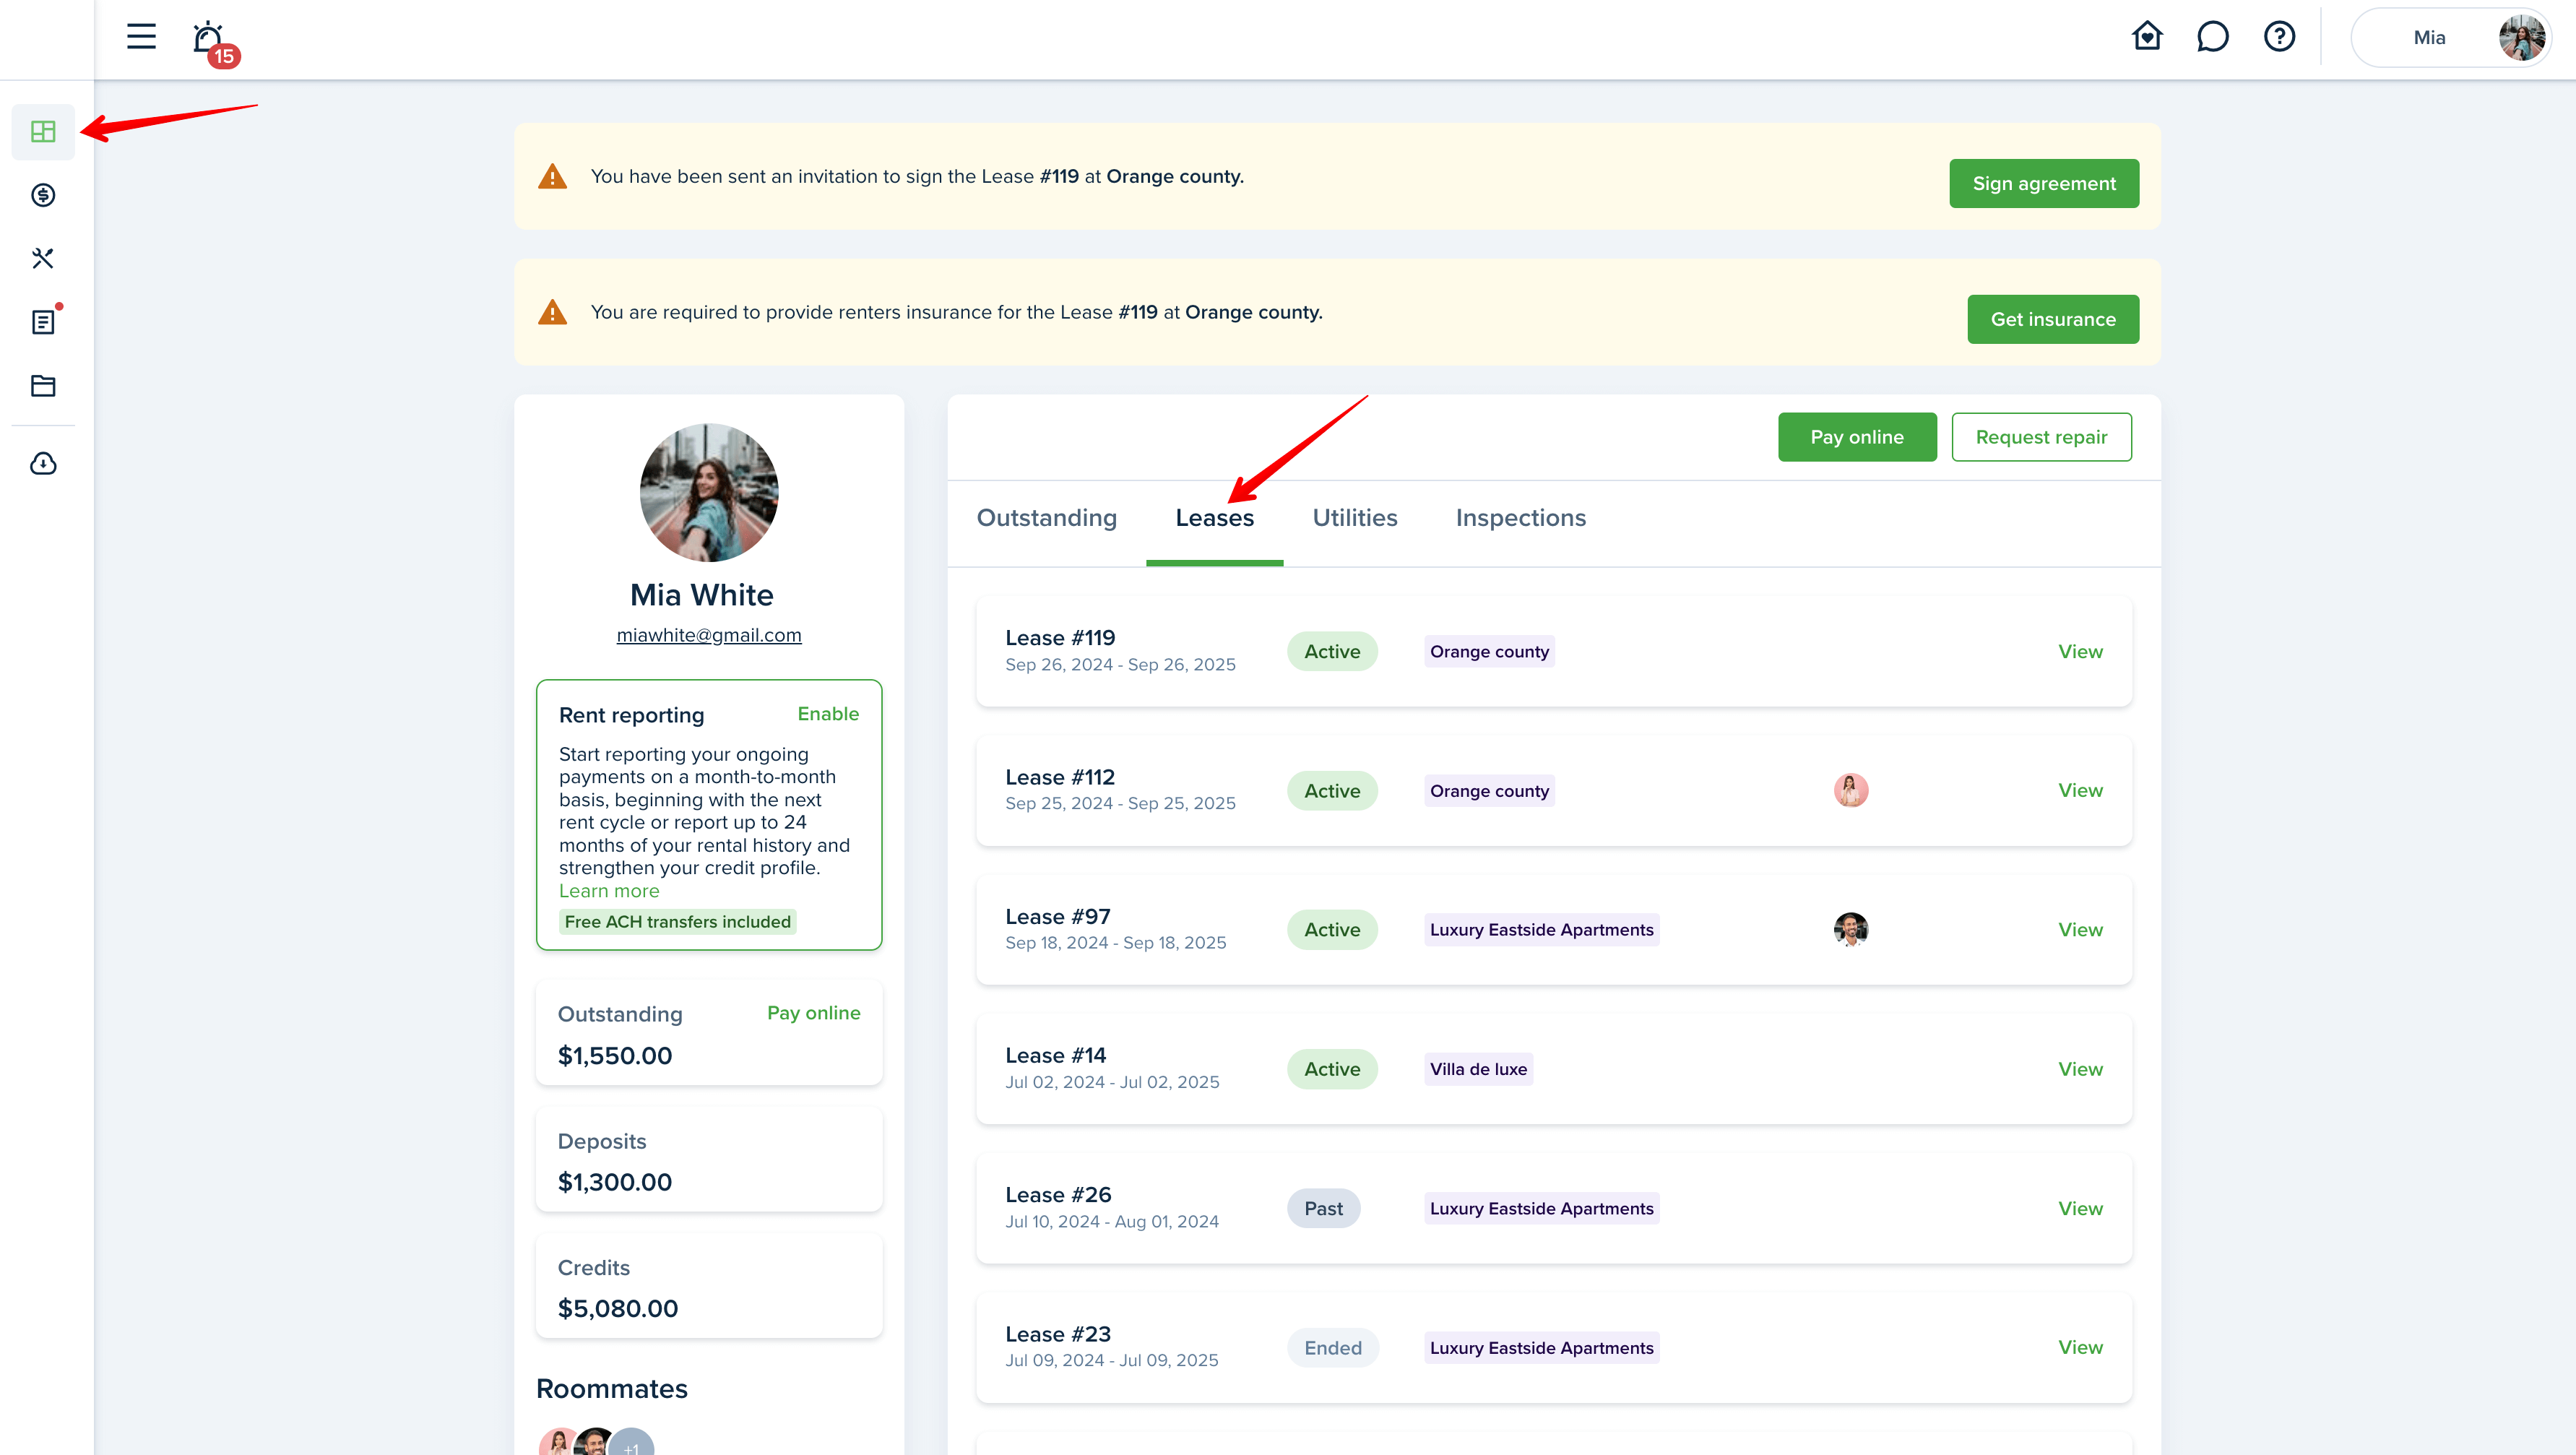Click Credits amount $5,080.00

point(617,1309)
